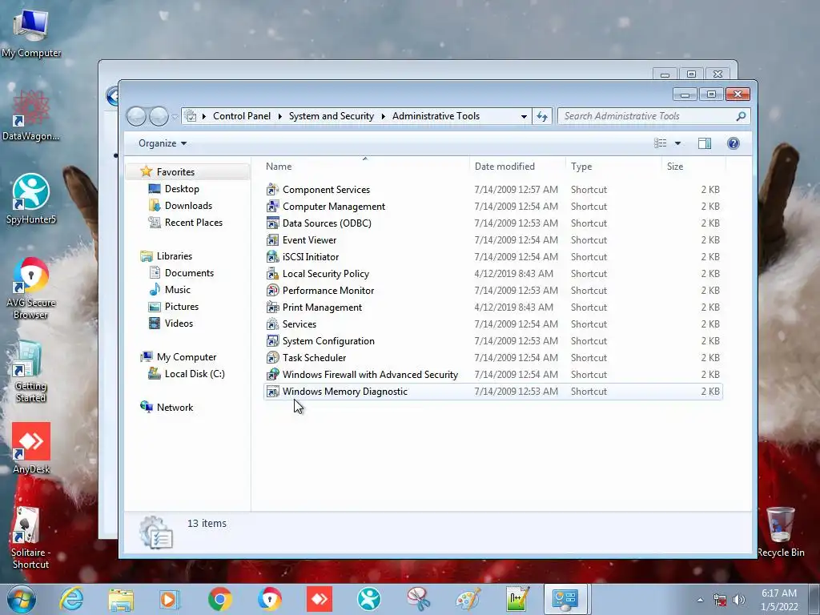Expand the Control Panel breadcrumb arrow
This screenshot has height=615, width=820.
click(279, 116)
